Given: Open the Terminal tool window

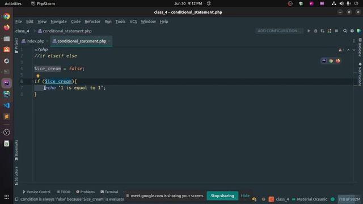Looking at the screenshot, I should point(109,192).
